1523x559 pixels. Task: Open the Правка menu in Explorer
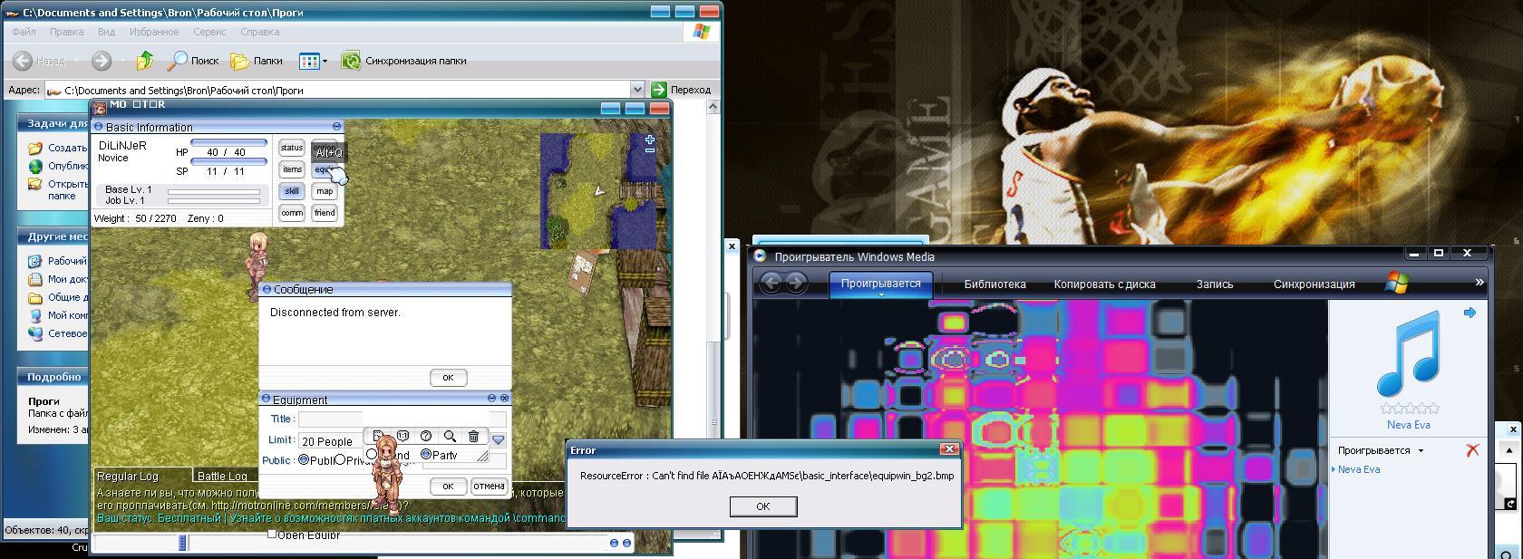[x=67, y=32]
